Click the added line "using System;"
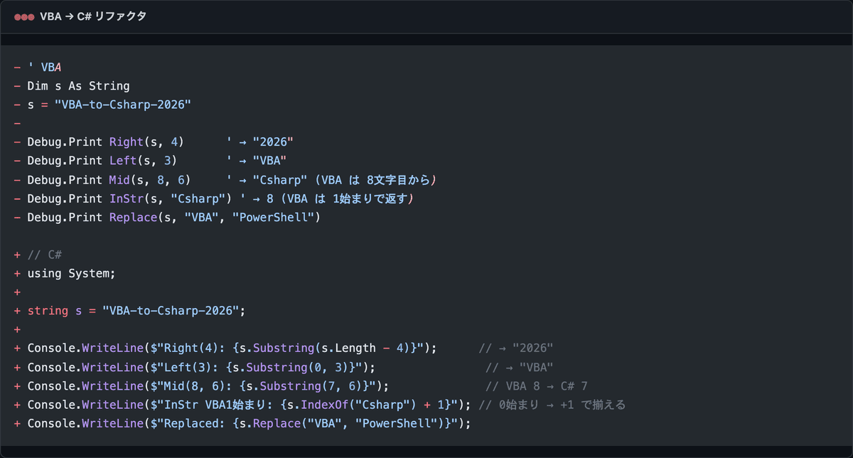The image size is (853, 458). tap(71, 273)
